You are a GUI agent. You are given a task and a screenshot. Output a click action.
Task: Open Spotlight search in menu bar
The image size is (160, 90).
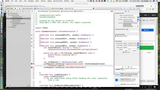150,1
